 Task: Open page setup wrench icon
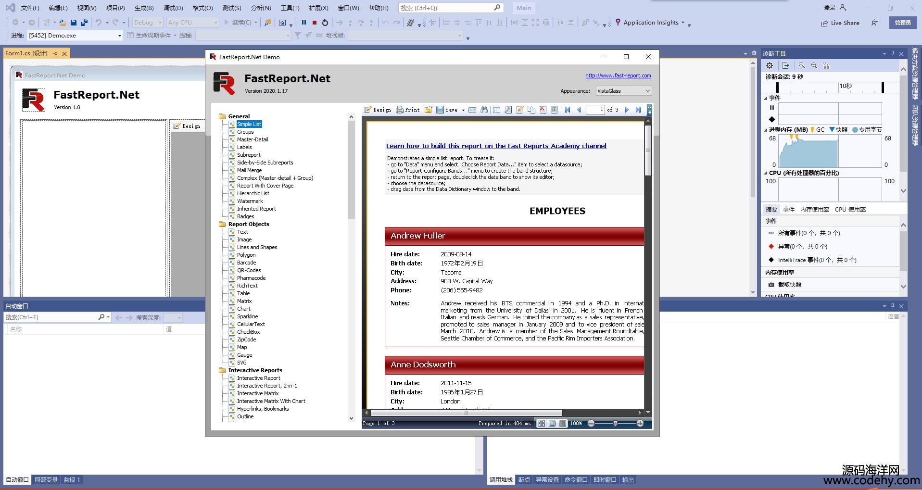coord(508,110)
